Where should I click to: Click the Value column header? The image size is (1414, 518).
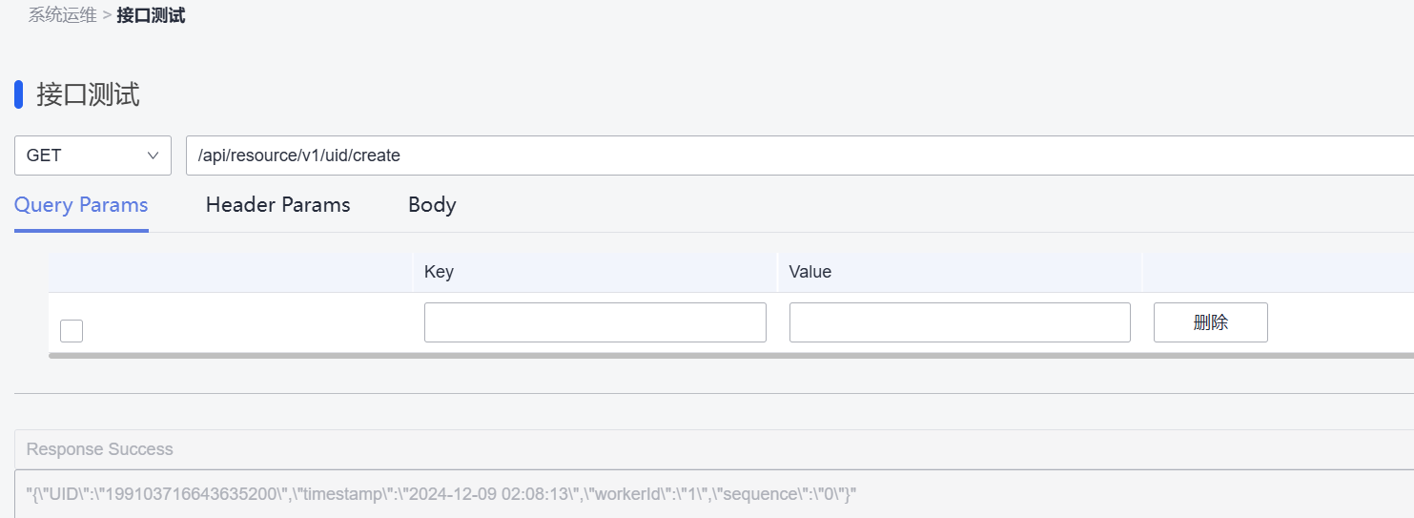click(810, 272)
